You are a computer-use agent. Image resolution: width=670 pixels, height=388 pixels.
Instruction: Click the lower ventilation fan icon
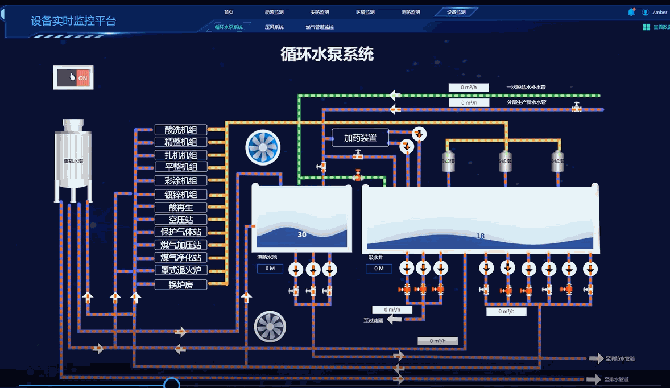click(x=269, y=328)
